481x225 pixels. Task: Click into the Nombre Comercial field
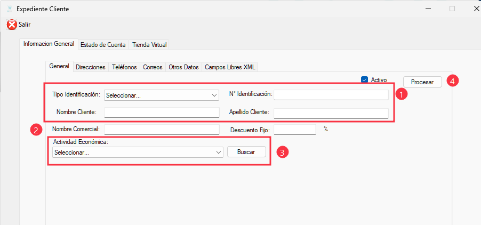pyautogui.click(x=162, y=130)
